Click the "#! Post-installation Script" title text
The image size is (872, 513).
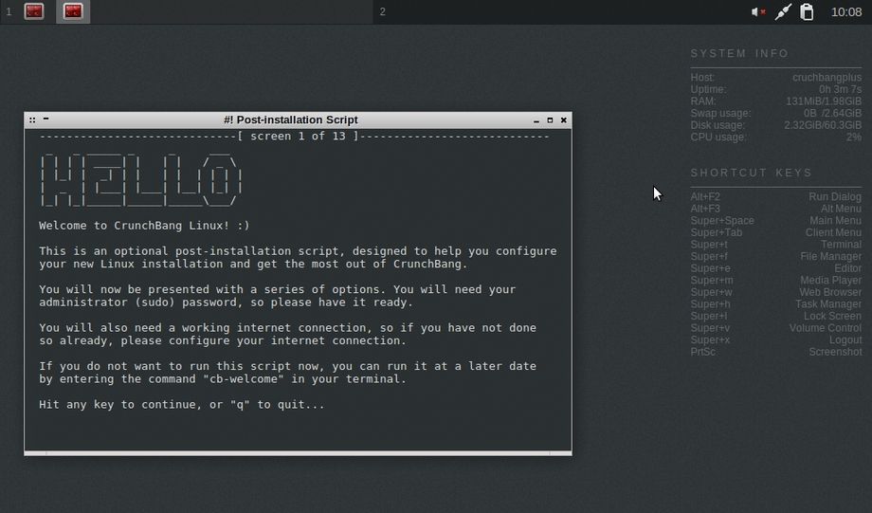pos(291,120)
